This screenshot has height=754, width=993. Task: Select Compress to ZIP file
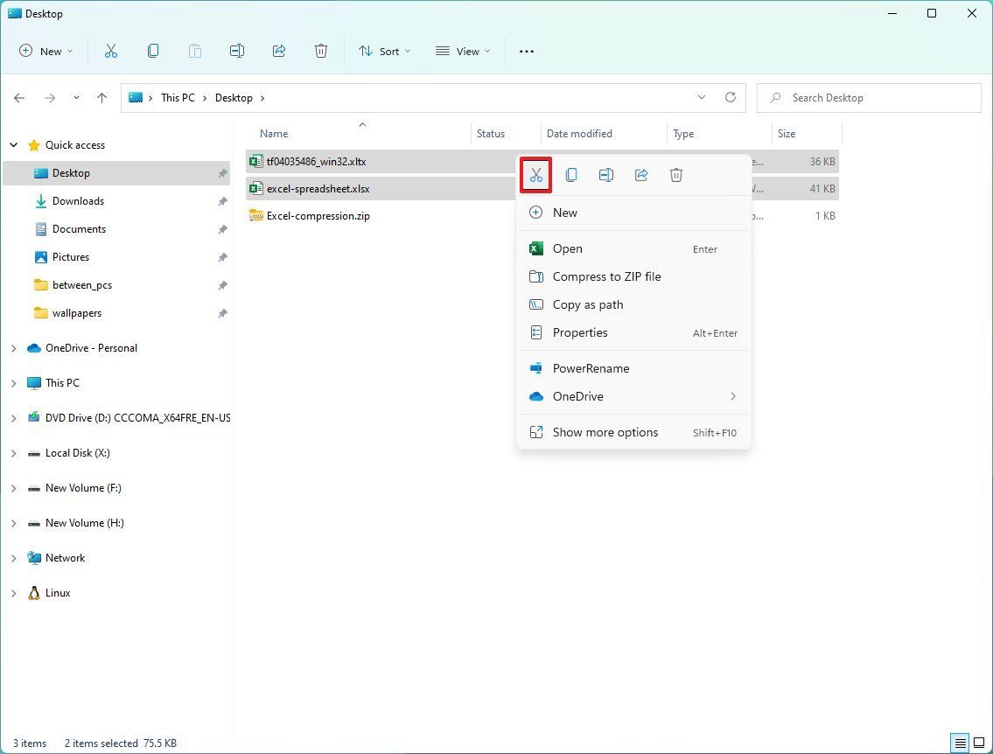(x=605, y=276)
